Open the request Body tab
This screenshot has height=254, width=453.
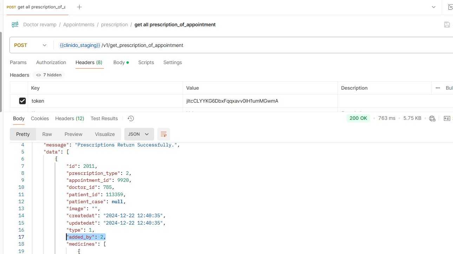point(119,62)
